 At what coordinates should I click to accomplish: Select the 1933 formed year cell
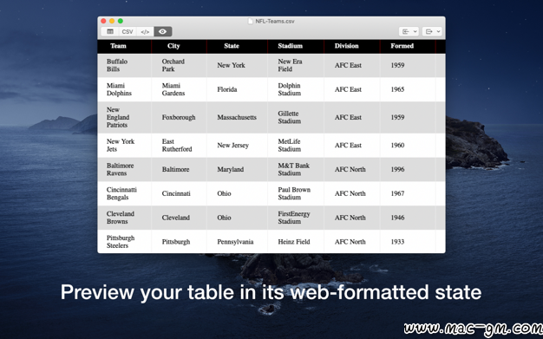(x=408, y=242)
